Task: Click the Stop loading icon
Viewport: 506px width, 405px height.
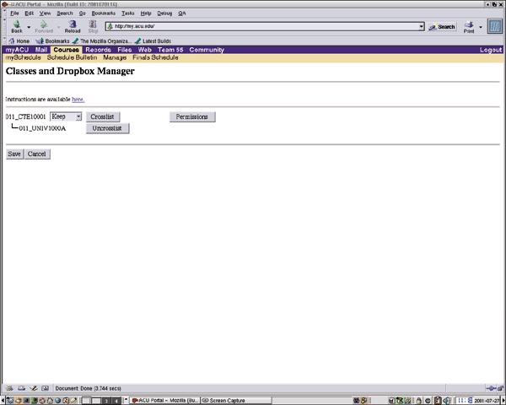Action: [94, 26]
